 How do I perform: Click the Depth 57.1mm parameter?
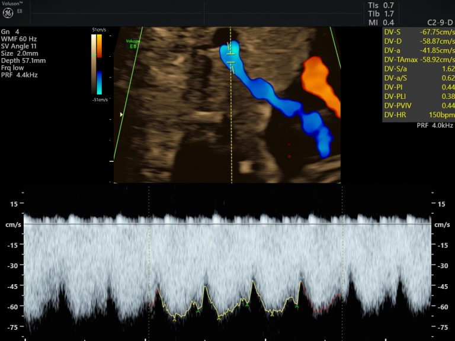(24, 60)
